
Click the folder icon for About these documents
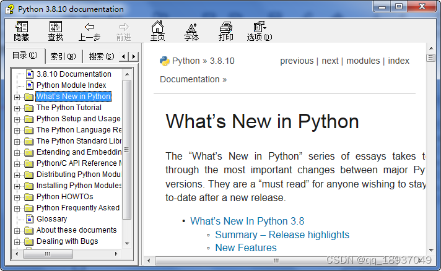click(x=28, y=230)
